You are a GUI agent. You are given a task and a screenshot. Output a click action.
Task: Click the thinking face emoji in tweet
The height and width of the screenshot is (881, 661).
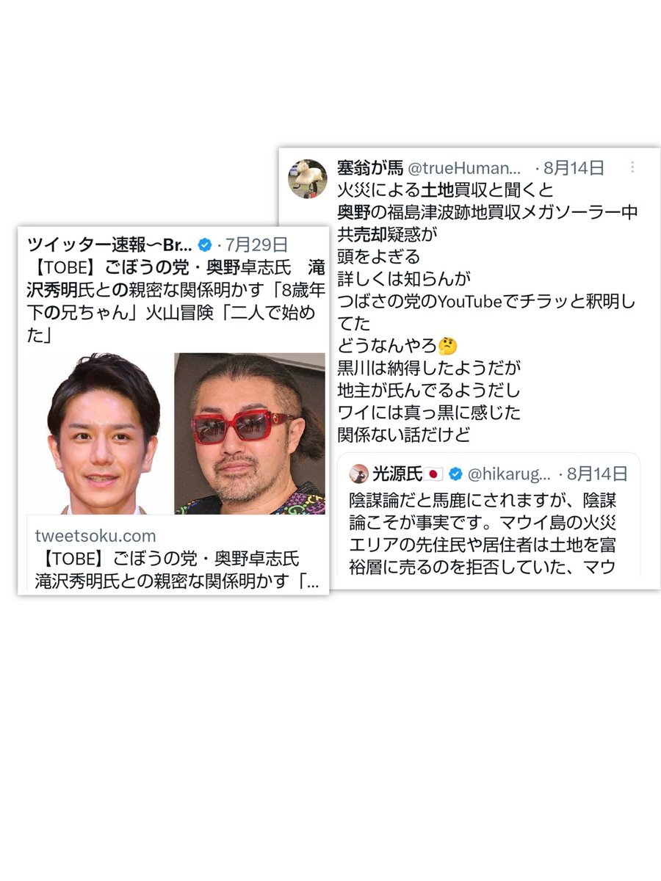[447, 344]
